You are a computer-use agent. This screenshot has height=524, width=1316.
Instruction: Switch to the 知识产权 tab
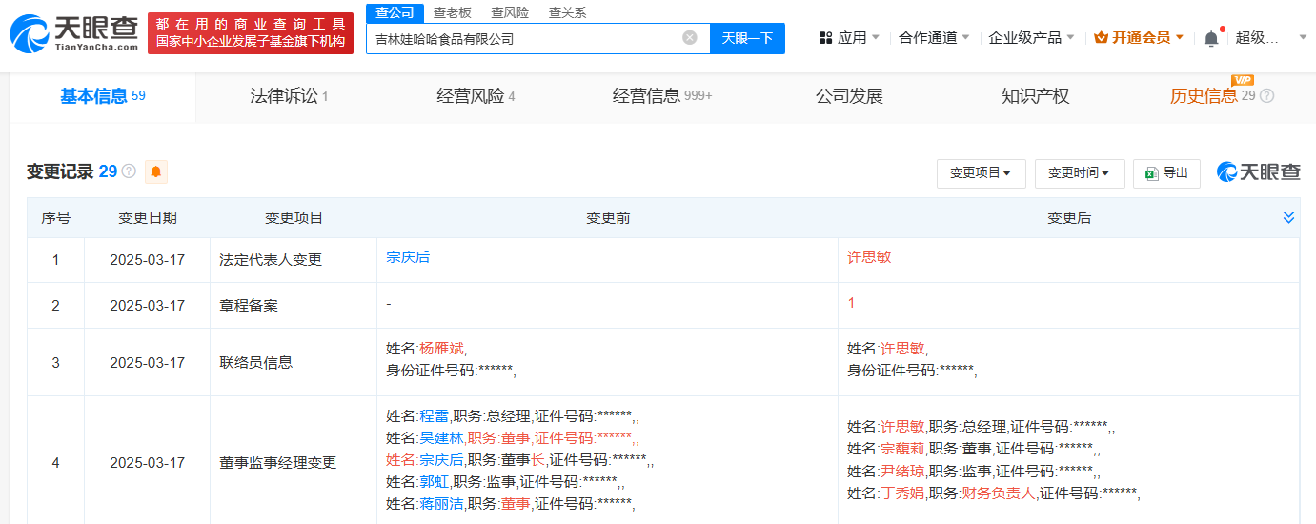1036,96
